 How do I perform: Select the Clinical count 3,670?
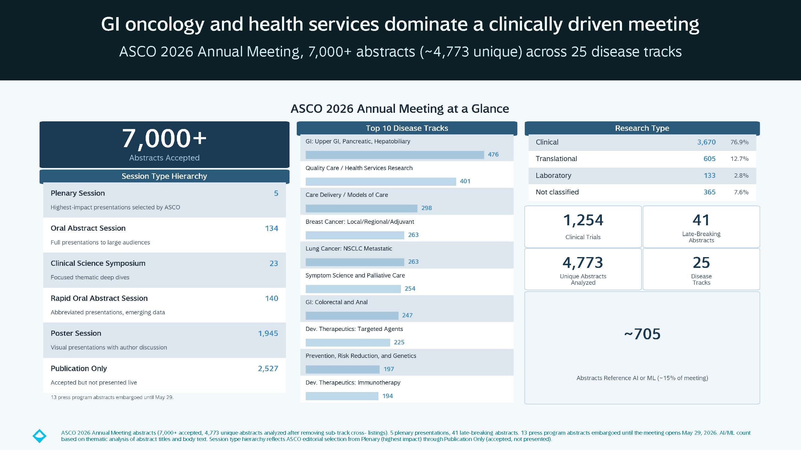point(706,142)
